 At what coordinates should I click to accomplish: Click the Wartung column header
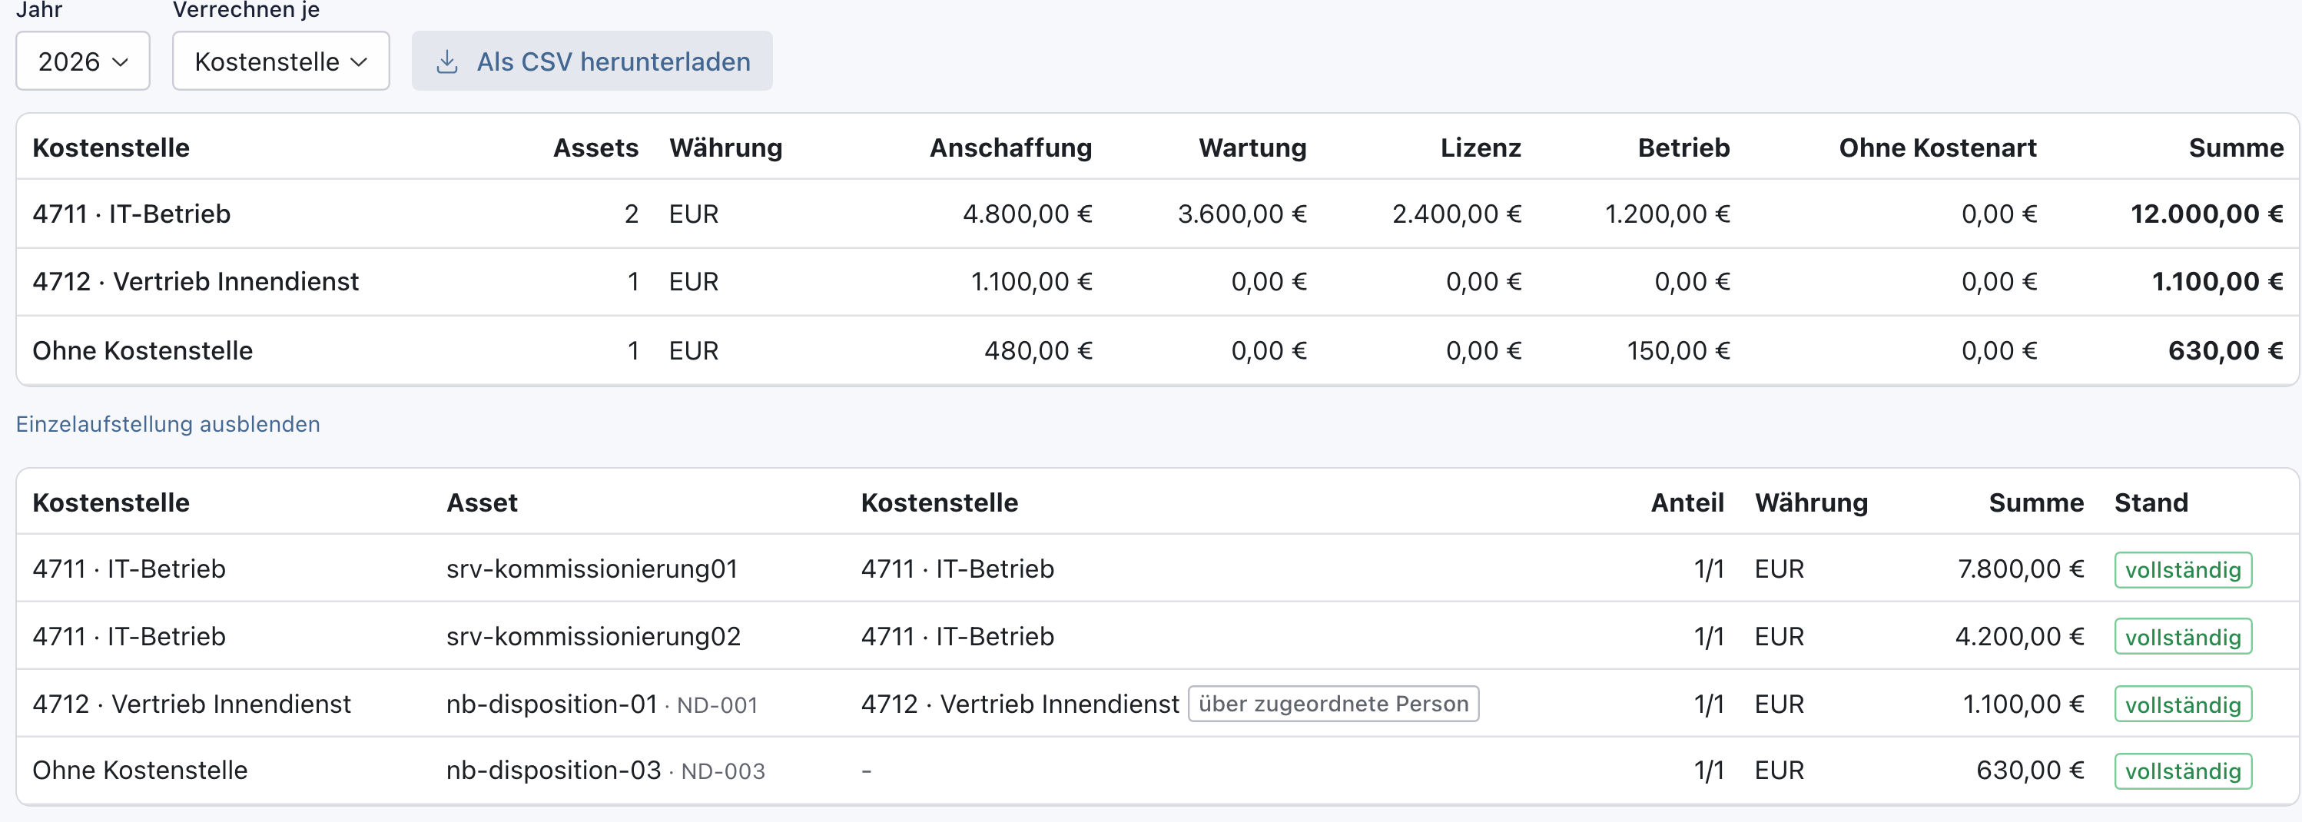point(1252,147)
